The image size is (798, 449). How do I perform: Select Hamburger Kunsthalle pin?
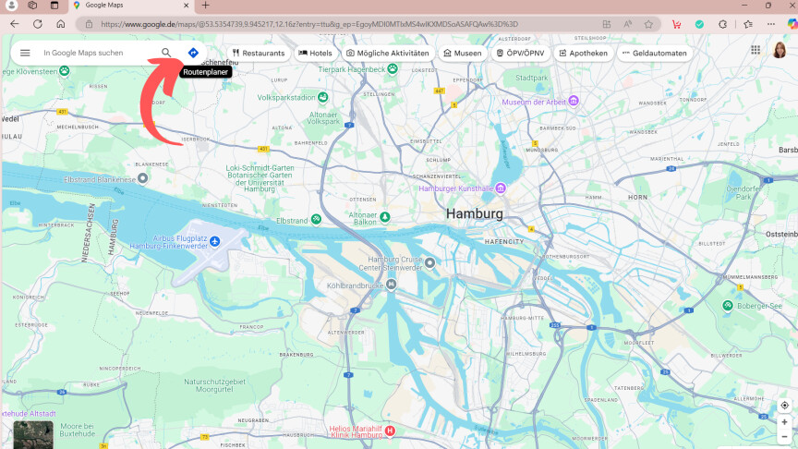[x=501, y=188]
